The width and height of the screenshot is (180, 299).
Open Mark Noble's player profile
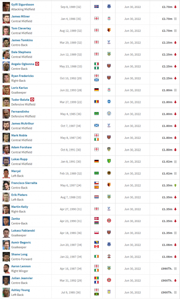(19, 136)
